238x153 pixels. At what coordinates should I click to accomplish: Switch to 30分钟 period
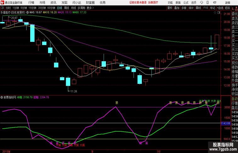tap(42, 8)
